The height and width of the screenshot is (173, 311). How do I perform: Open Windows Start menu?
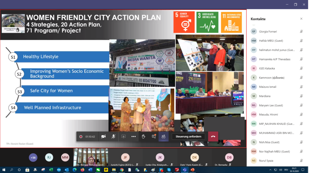pos(4,170)
